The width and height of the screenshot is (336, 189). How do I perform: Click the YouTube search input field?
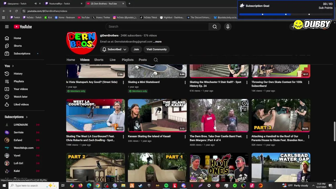pyautogui.click(x=157, y=27)
